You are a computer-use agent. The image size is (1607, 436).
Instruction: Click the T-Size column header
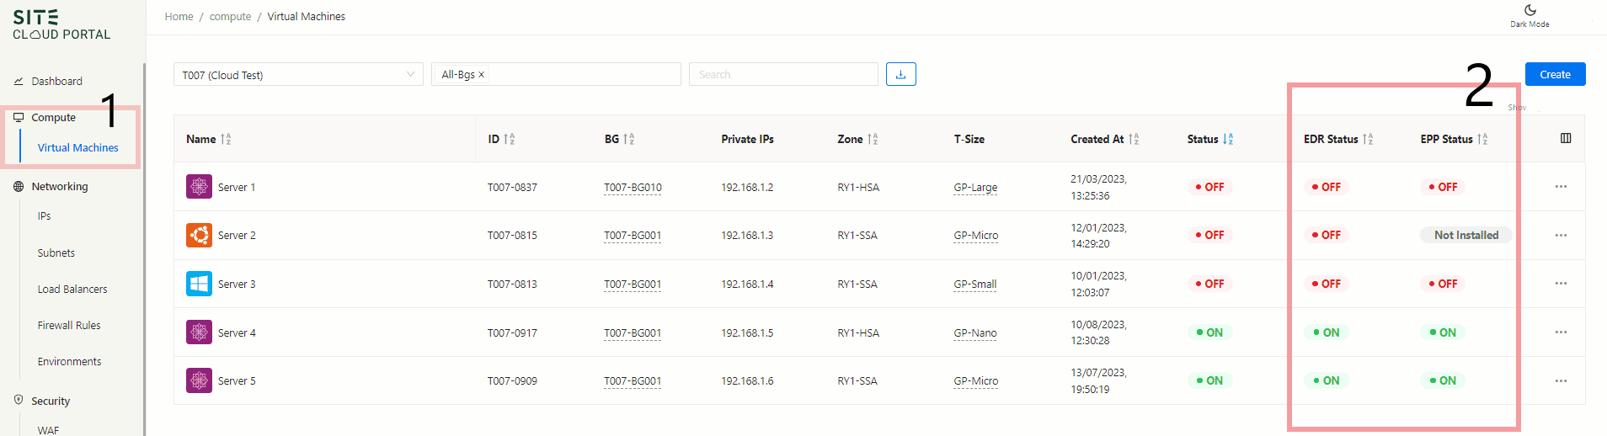point(969,139)
